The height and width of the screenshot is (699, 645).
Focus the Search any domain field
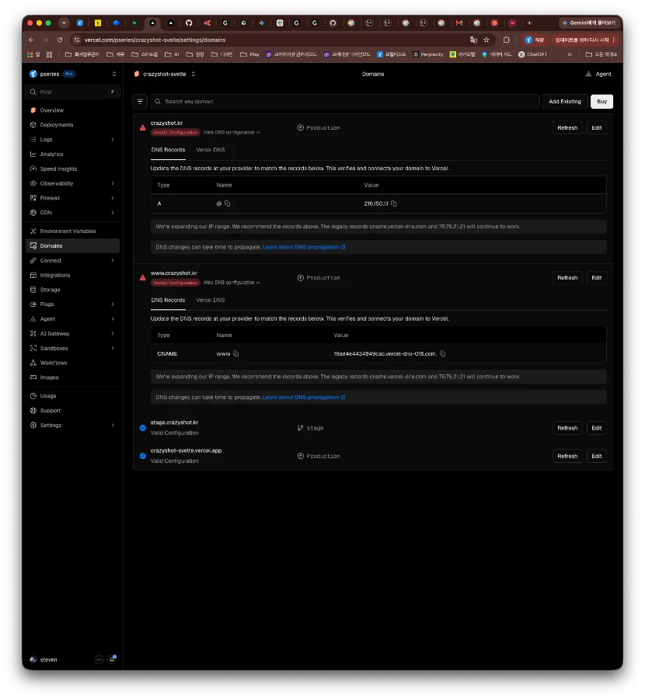(x=344, y=102)
